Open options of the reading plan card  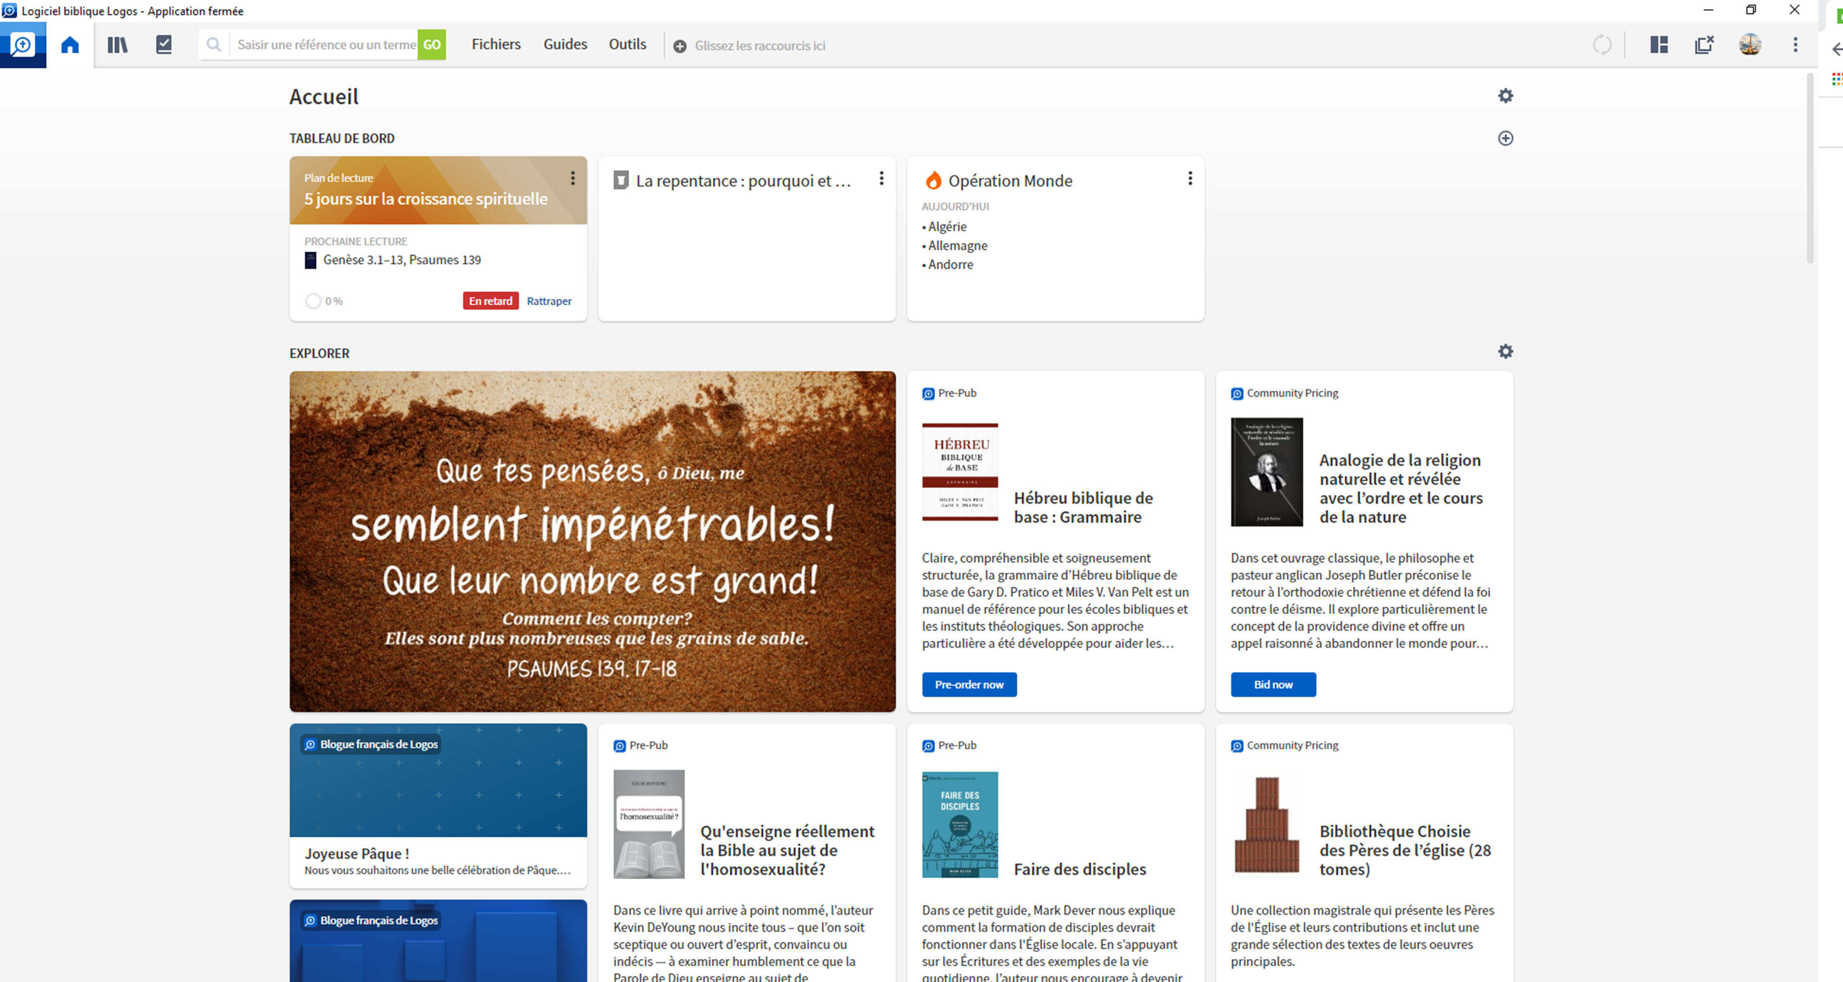pos(573,178)
